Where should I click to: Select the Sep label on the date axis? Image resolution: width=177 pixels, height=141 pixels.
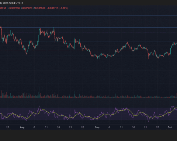point(97,127)
